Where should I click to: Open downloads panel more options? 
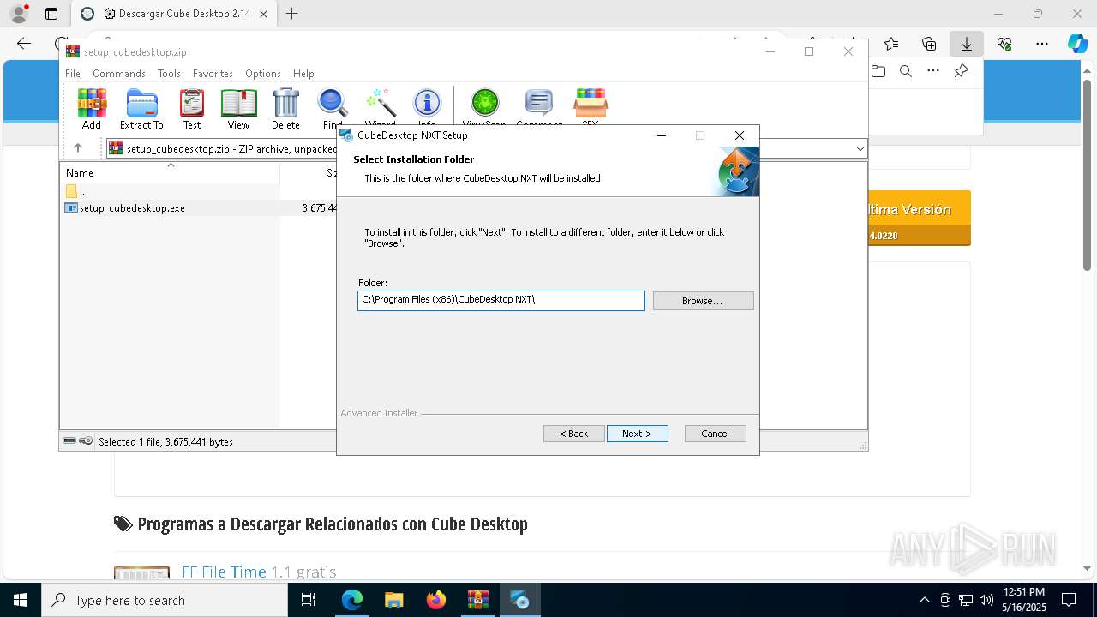point(933,71)
